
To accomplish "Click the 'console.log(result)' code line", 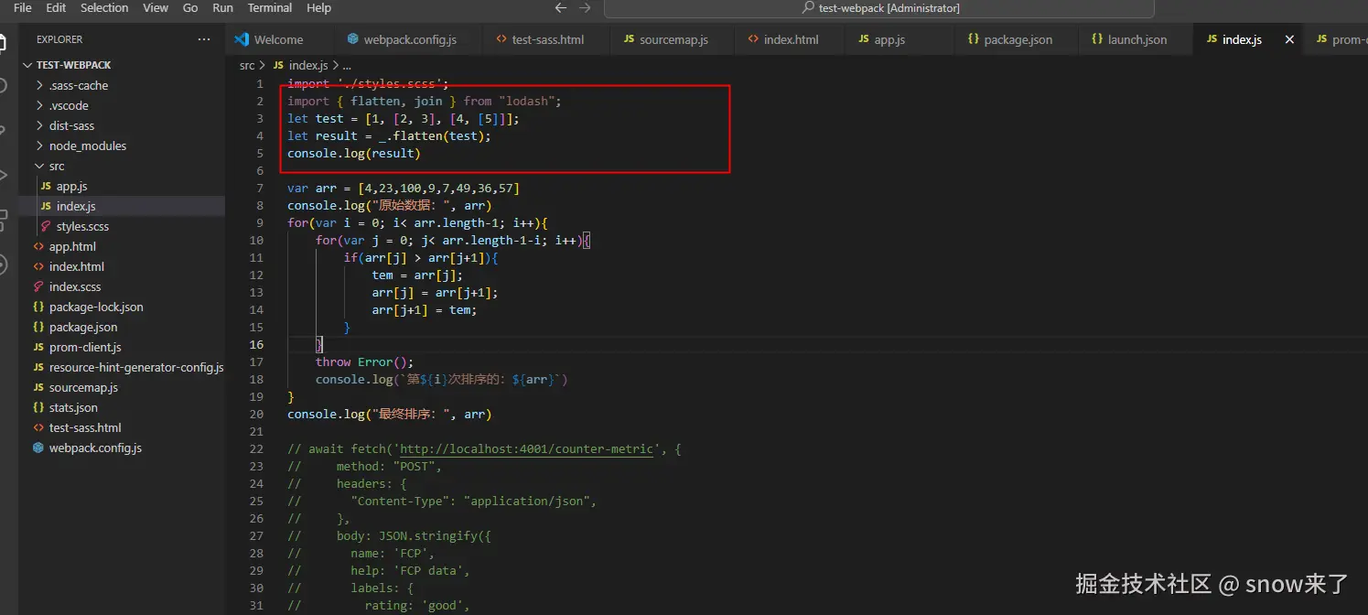I will click(354, 153).
